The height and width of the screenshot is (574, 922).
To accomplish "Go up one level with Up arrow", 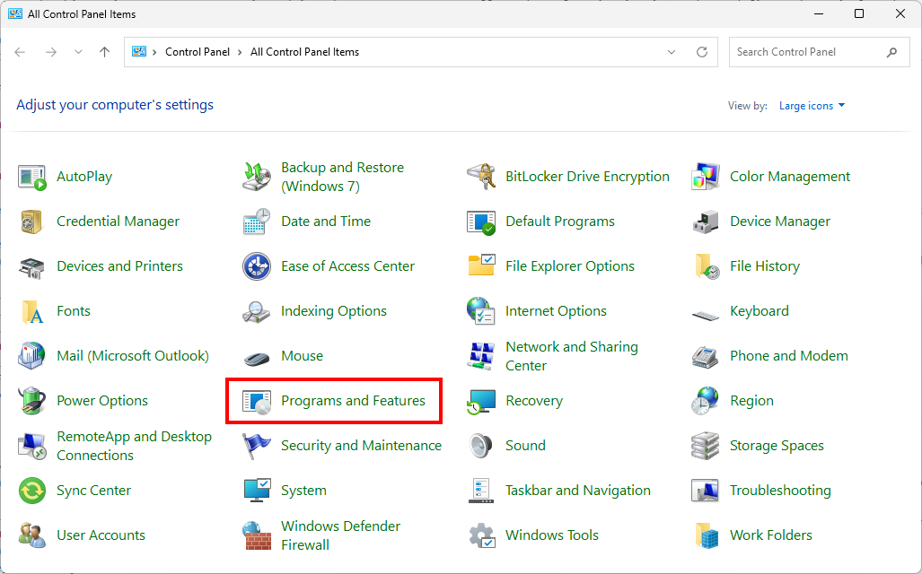I will (105, 52).
